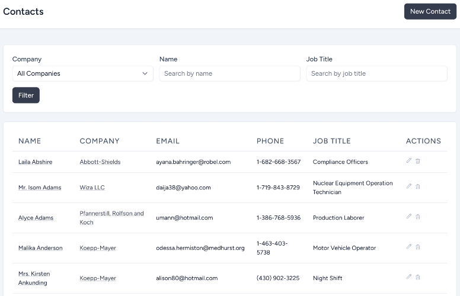Open Mrs. Kirsten Ankunding contact link

[x=34, y=278]
